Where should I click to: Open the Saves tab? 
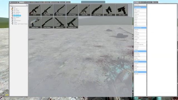click(67, 2)
